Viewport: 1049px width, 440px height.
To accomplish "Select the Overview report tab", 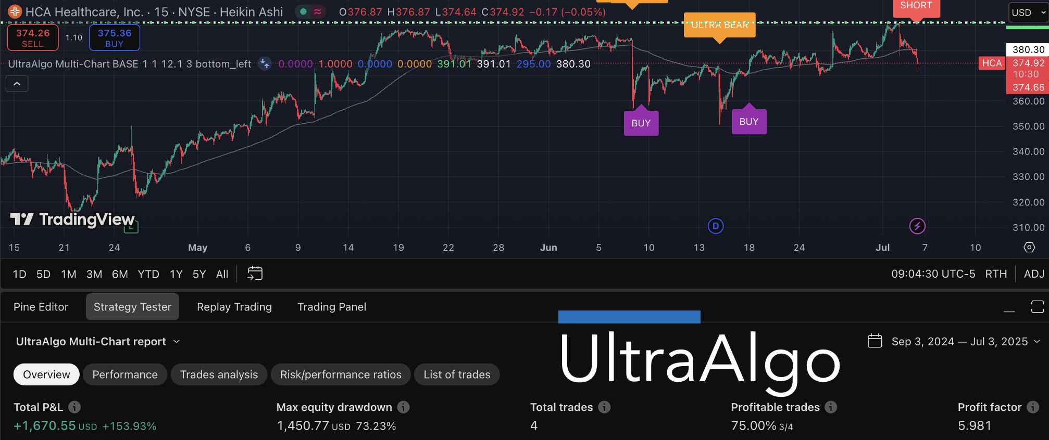I will [x=46, y=374].
